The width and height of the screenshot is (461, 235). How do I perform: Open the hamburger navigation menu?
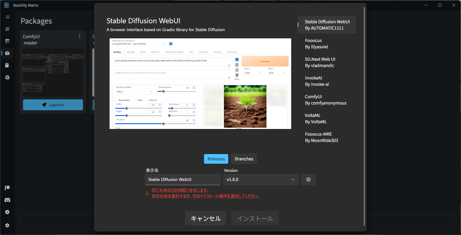point(8,17)
